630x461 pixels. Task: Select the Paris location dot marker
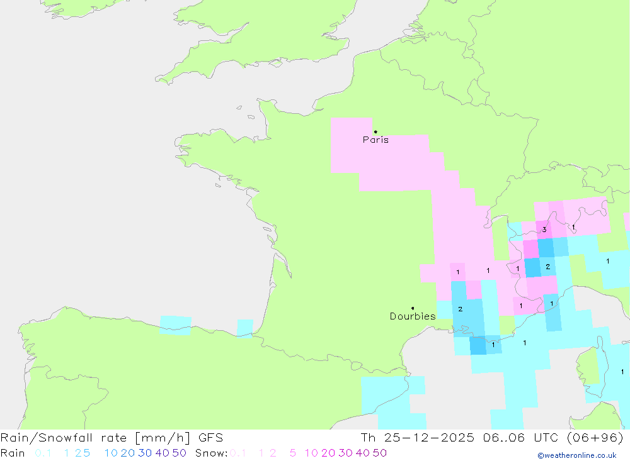(x=375, y=131)
